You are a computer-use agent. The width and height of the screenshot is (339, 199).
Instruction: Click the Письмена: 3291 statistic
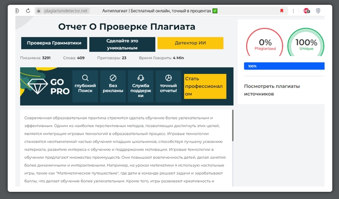[x=35, y=58]
